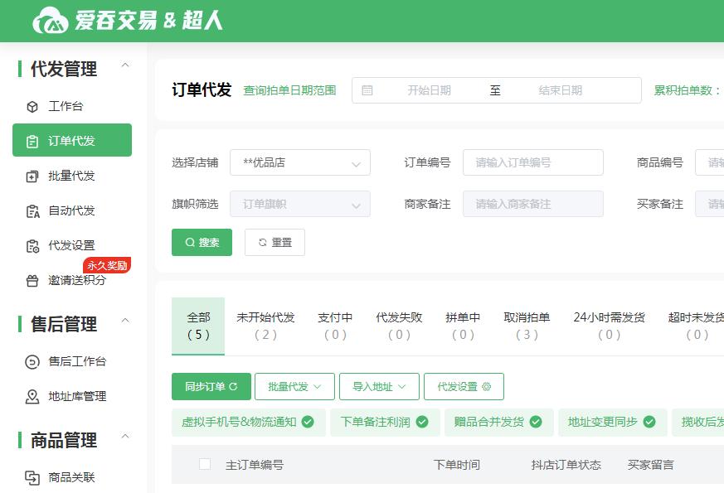Open the 订单旗帜 filter dropdown

point(299,204)
